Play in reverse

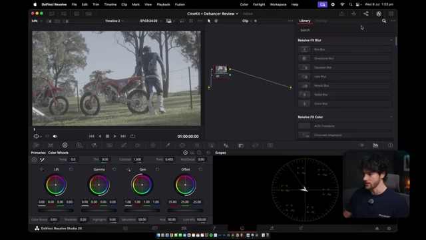[100, 136]
